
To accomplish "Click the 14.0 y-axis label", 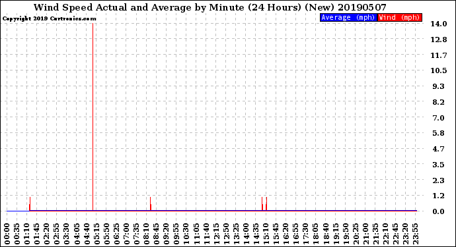I will pos(439,24).
